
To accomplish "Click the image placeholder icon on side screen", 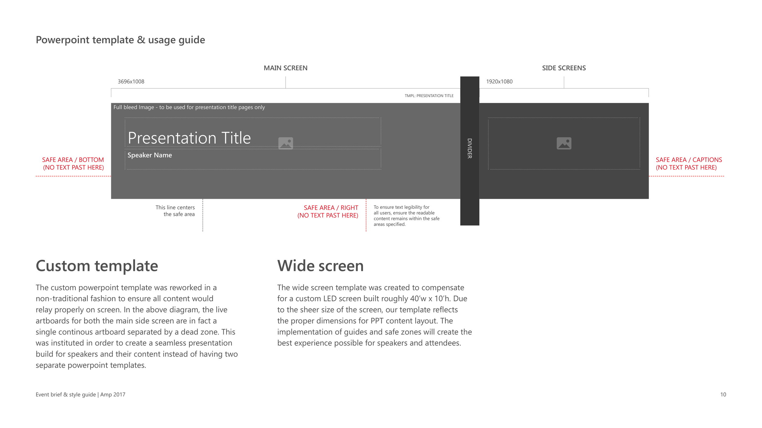I will (x=564, y=143).
